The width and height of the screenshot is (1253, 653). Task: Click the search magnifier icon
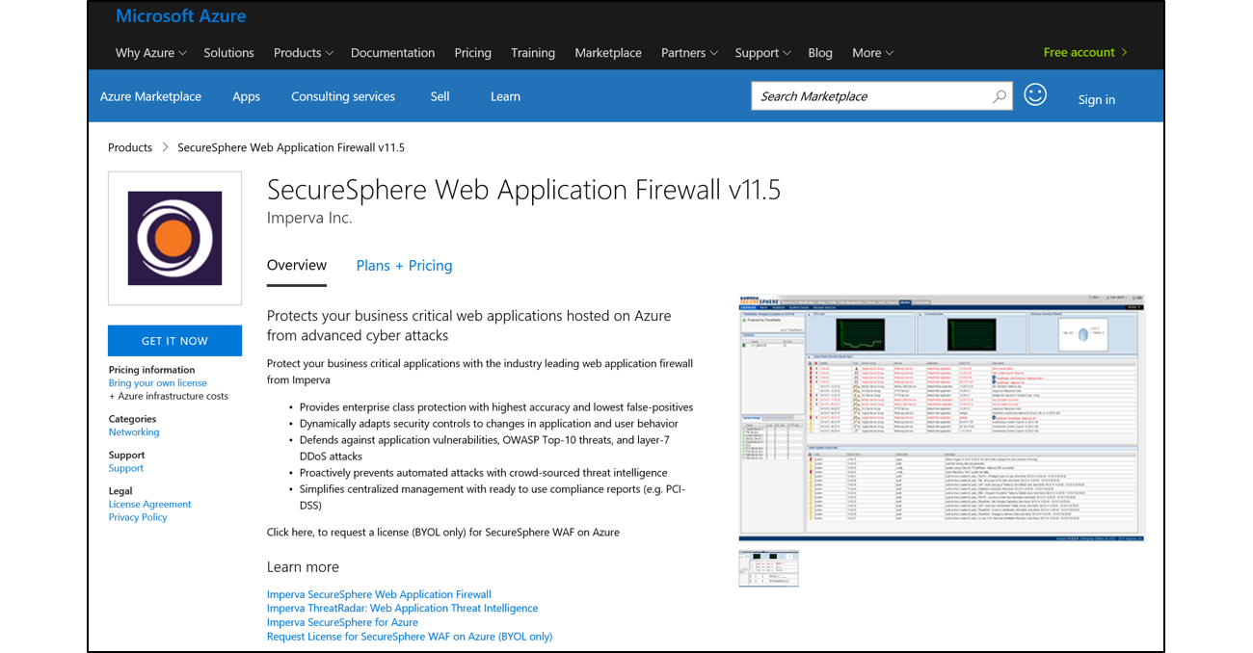[1000, 96]
